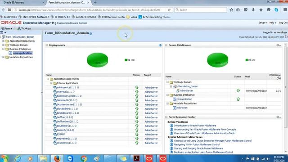Collapse Metadata Repositories in Fusion Middleware table
The height and width of the screenshot is (162, 288).
coord(167,103)
